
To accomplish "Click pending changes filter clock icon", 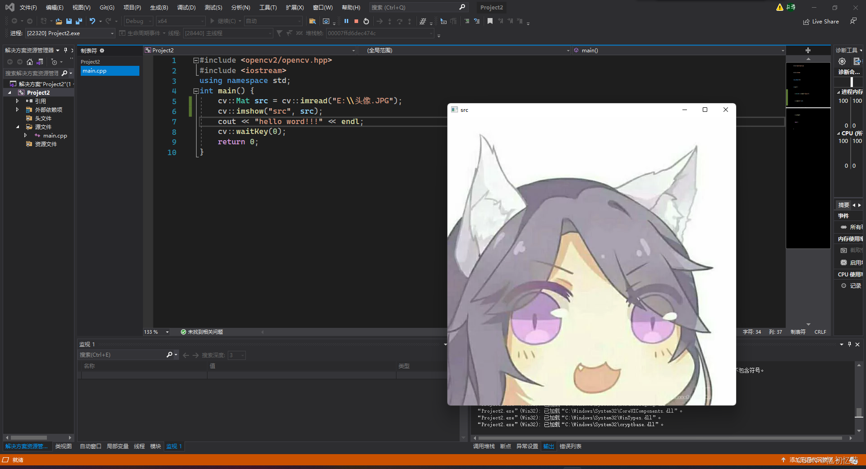I will 55,62.
